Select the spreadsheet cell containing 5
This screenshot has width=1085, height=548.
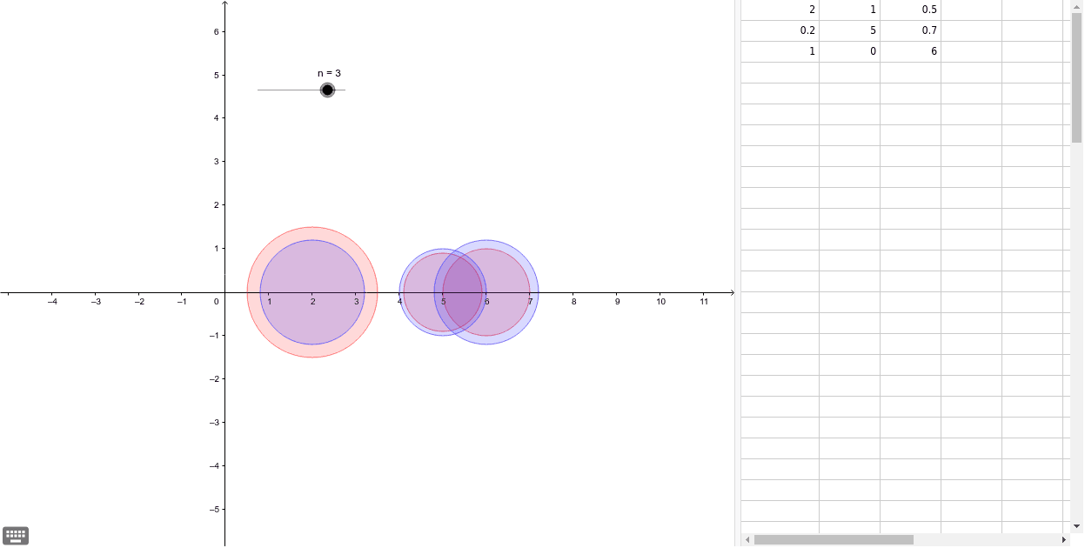[x=849, y=30]
